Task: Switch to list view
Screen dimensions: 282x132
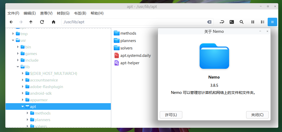Action: [x=263, y=22]
